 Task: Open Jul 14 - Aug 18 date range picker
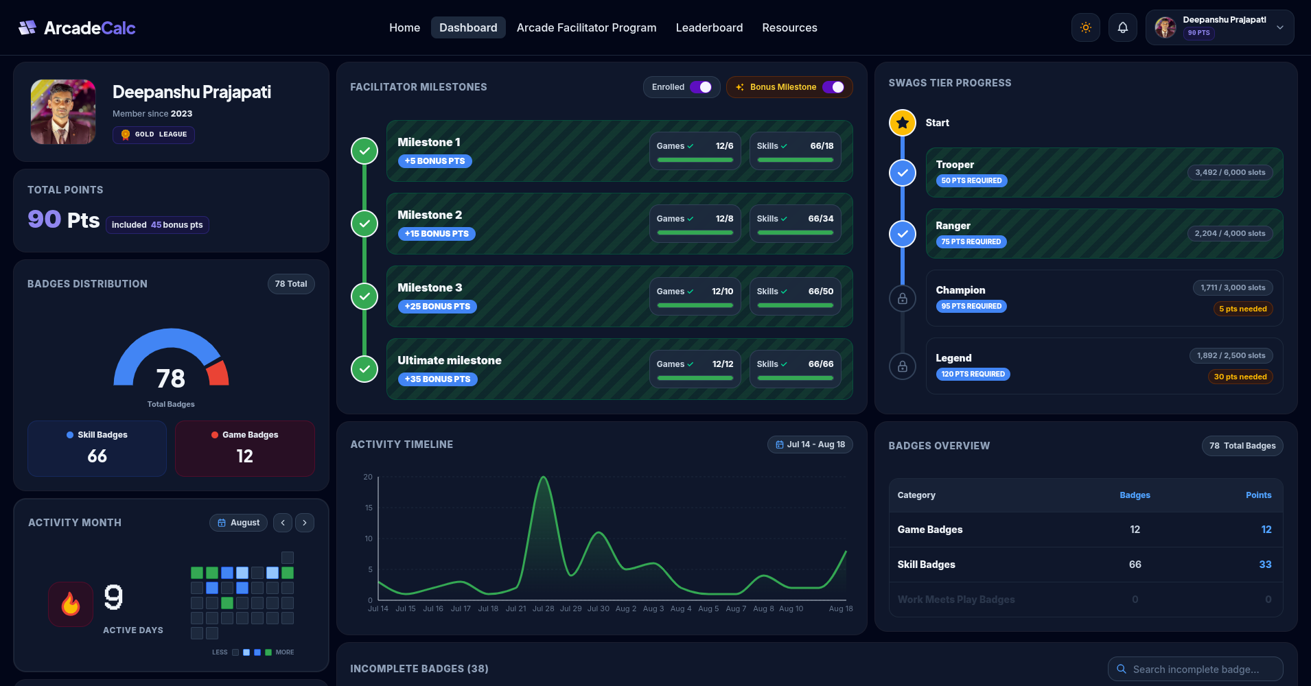coord(810,445)
